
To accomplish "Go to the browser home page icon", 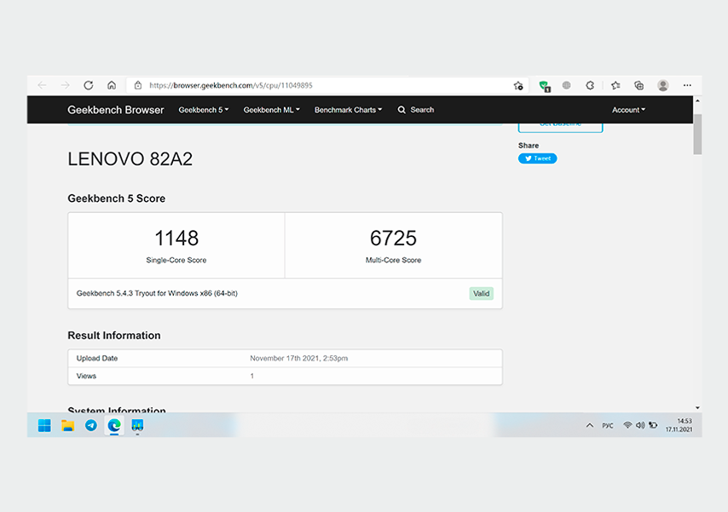I will 112,85.
